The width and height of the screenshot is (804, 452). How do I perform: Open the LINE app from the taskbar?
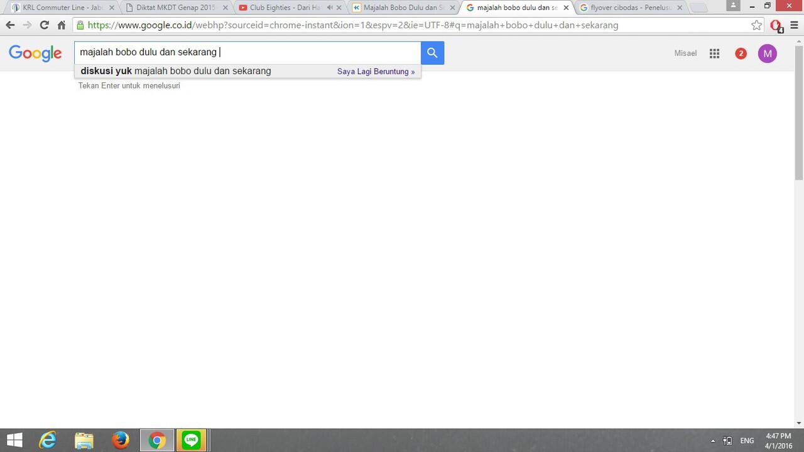191,440
